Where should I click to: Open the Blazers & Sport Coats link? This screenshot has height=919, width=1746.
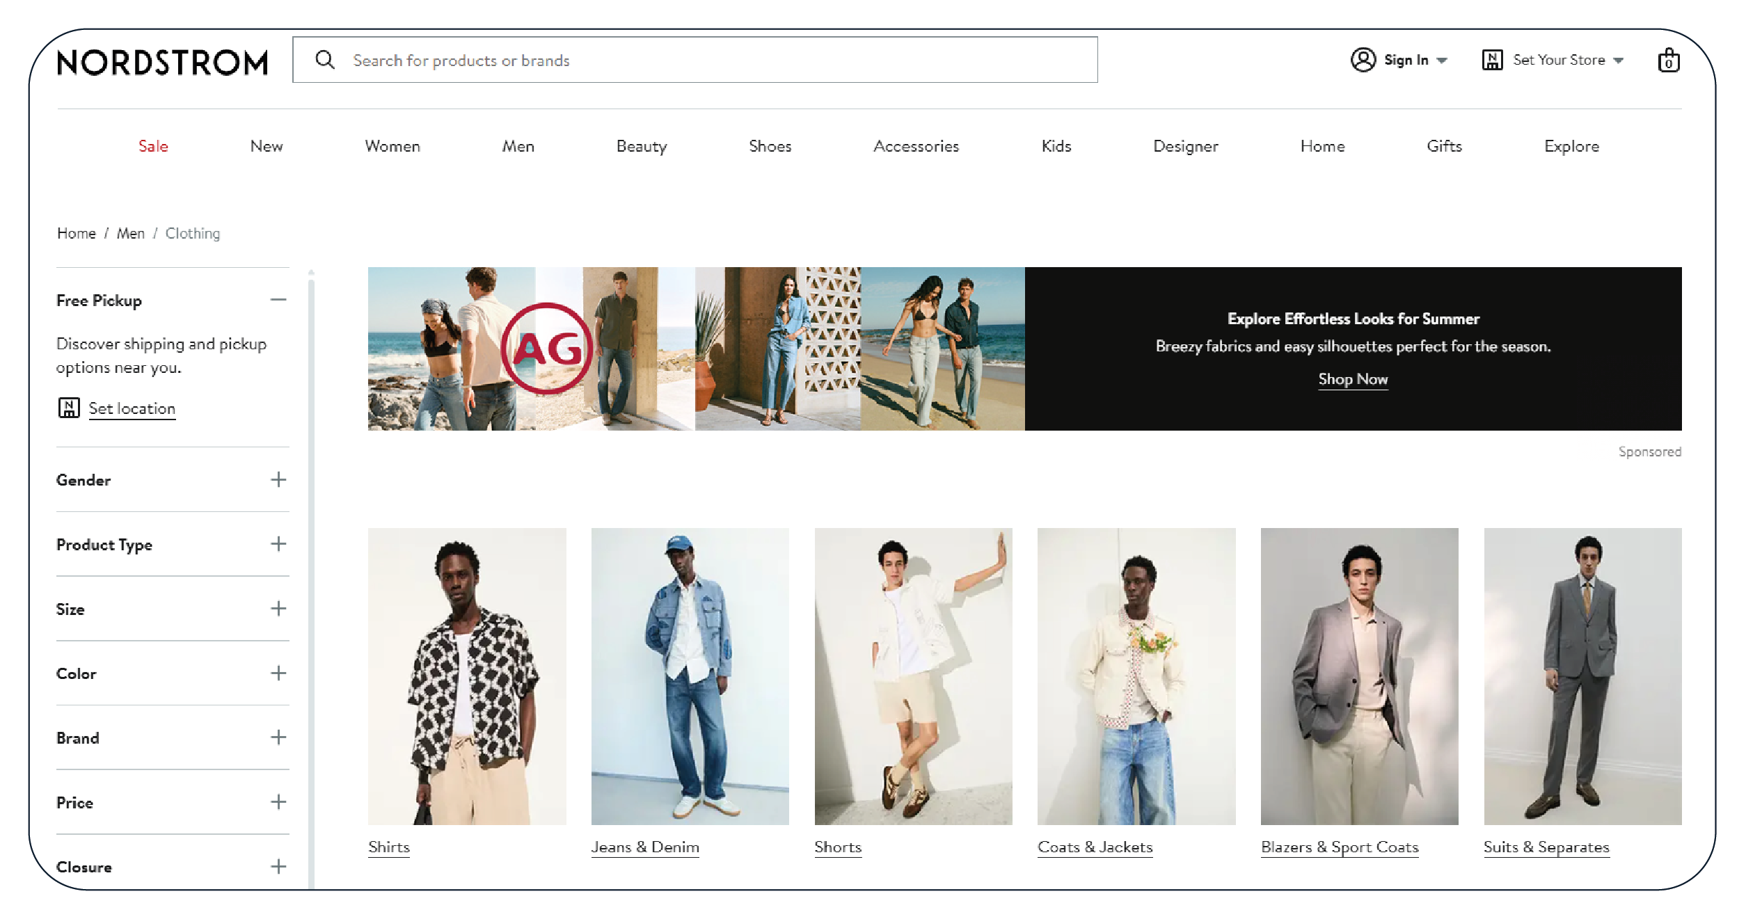click(x=1340, y=847)
